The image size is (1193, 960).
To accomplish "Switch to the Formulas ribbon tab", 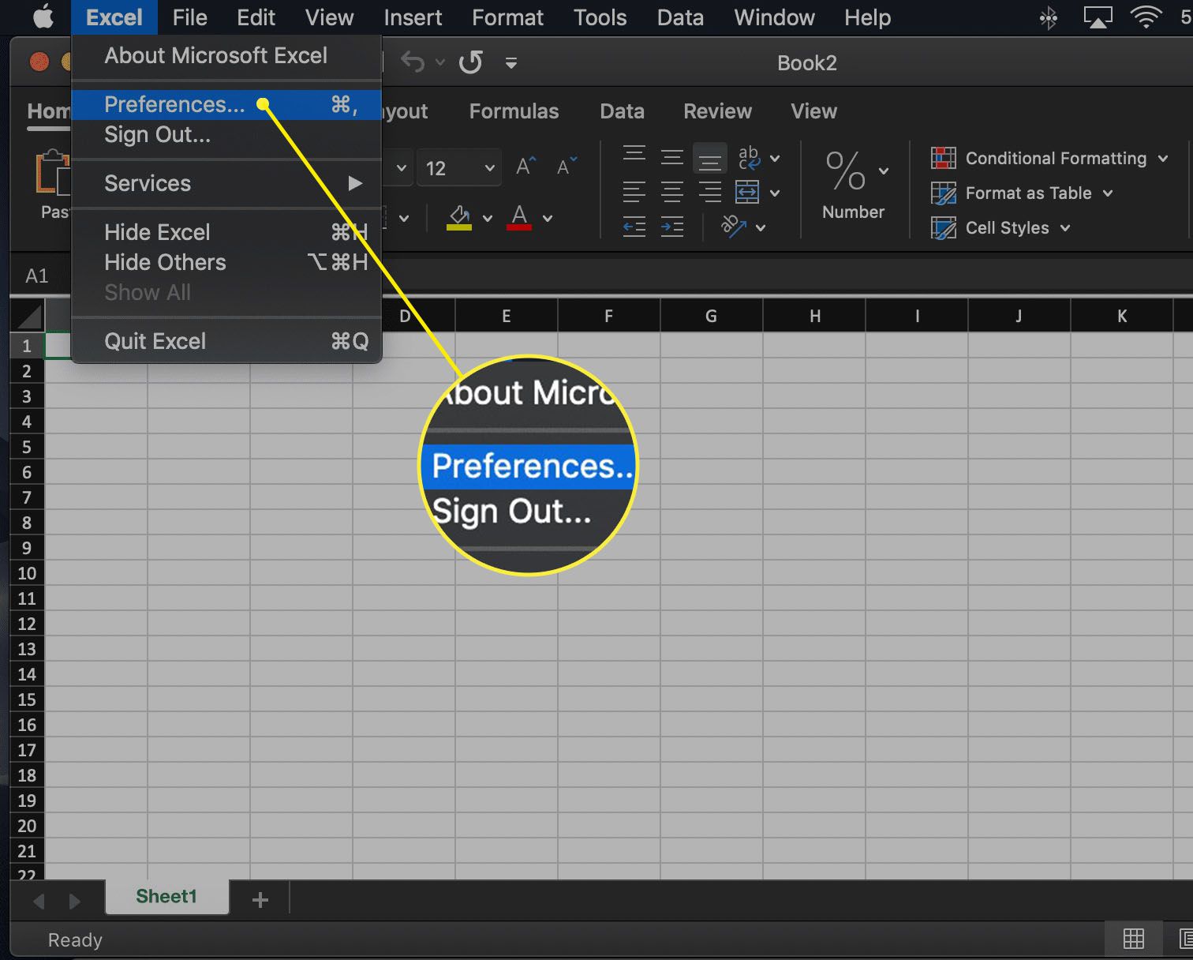I will [514, 111].
